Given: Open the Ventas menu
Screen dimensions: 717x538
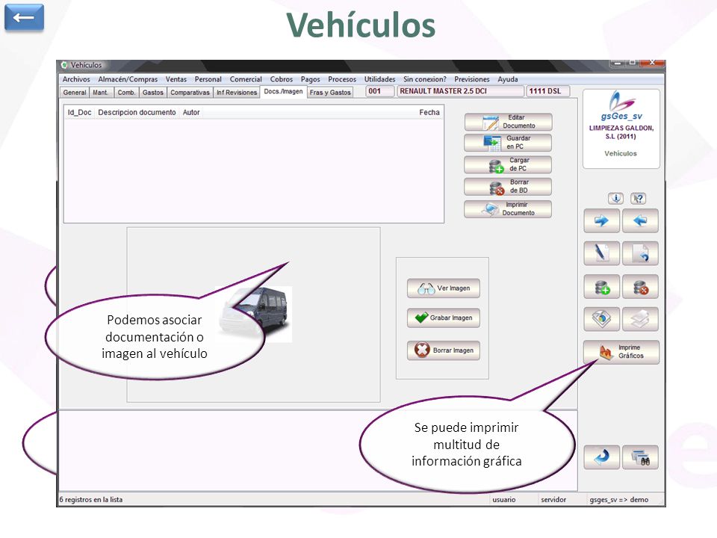Looking at the screenshot, I should 176,79.
